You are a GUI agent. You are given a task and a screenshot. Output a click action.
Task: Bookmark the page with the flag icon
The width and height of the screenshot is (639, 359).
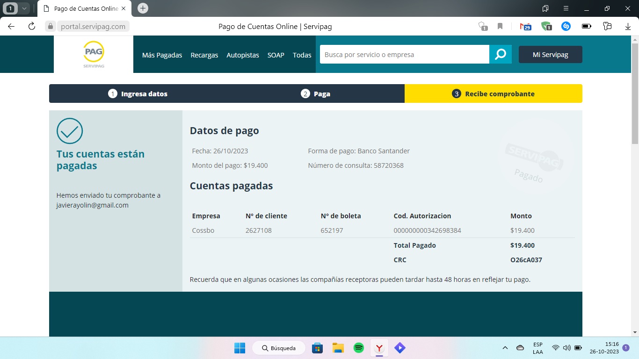coord(500,26)
